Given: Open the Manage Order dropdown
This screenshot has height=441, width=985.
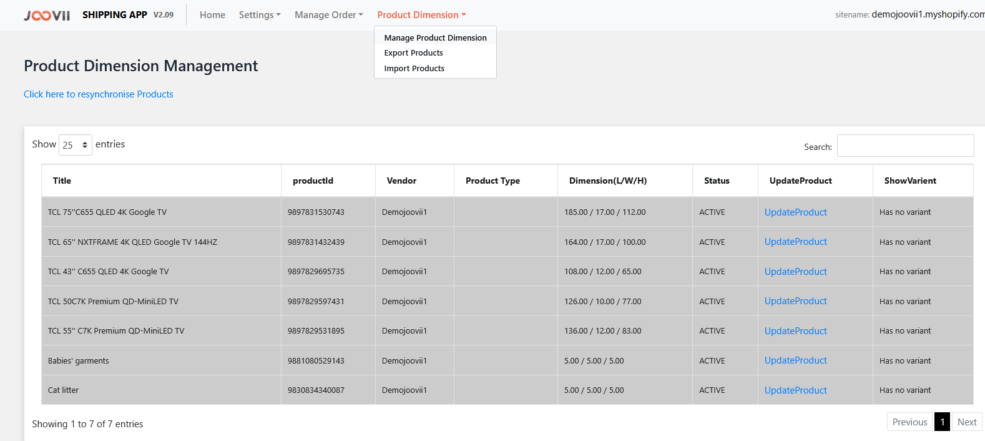Looking at the screenshot, I should coord(329,15).
